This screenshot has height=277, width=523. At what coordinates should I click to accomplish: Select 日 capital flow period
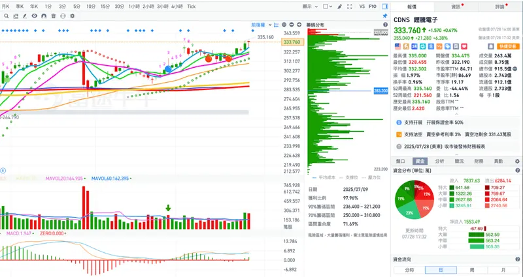441,270
